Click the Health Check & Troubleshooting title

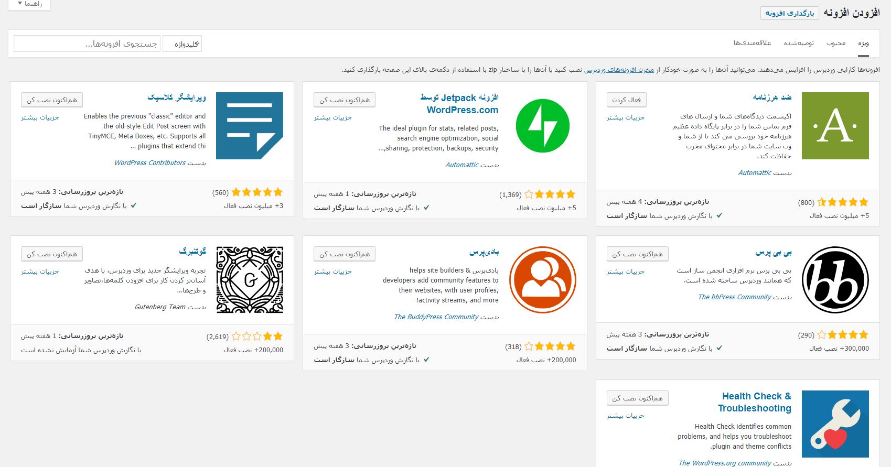pyautogui.click(x=755, y=402)
